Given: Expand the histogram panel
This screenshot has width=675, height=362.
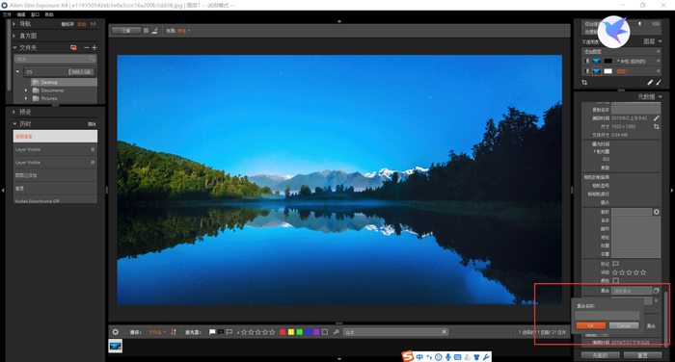Looking at the screenshot, I should [14, 36].
